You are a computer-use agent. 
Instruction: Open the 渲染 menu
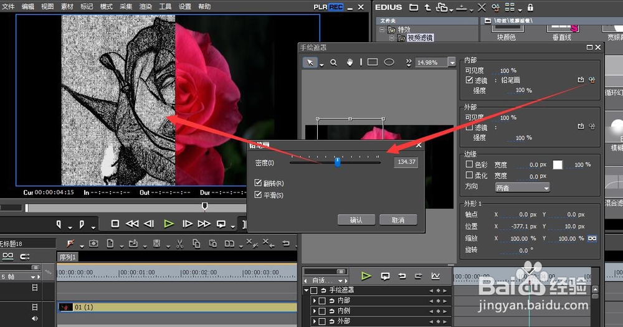146,6
